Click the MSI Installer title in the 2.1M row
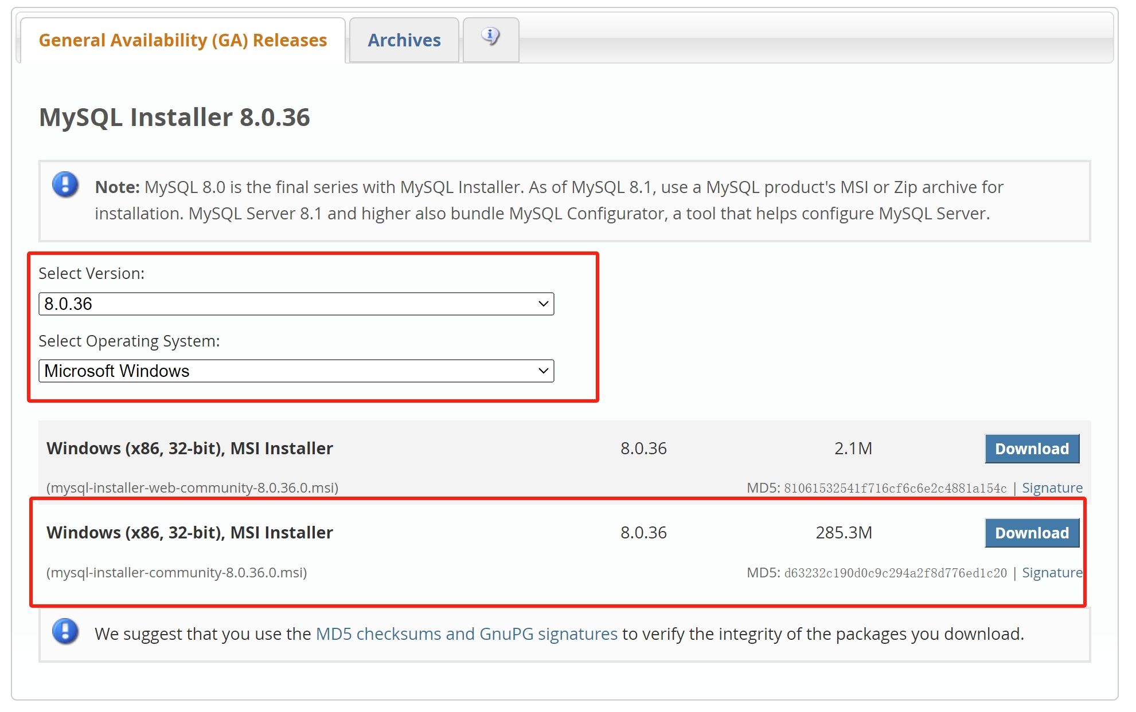 (190, 448)
